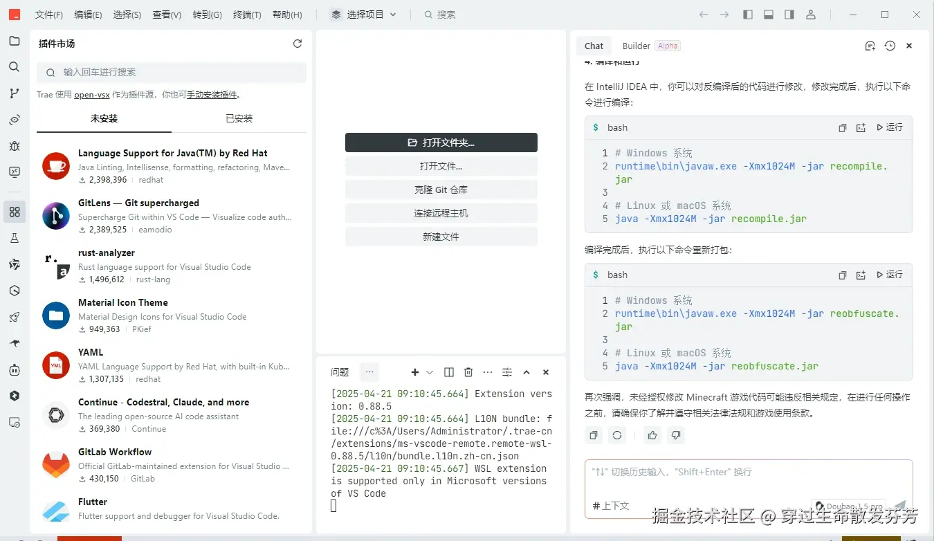Copy the first bash code block
The height and width of the screenshot is (541, 934).
point(842,127)
